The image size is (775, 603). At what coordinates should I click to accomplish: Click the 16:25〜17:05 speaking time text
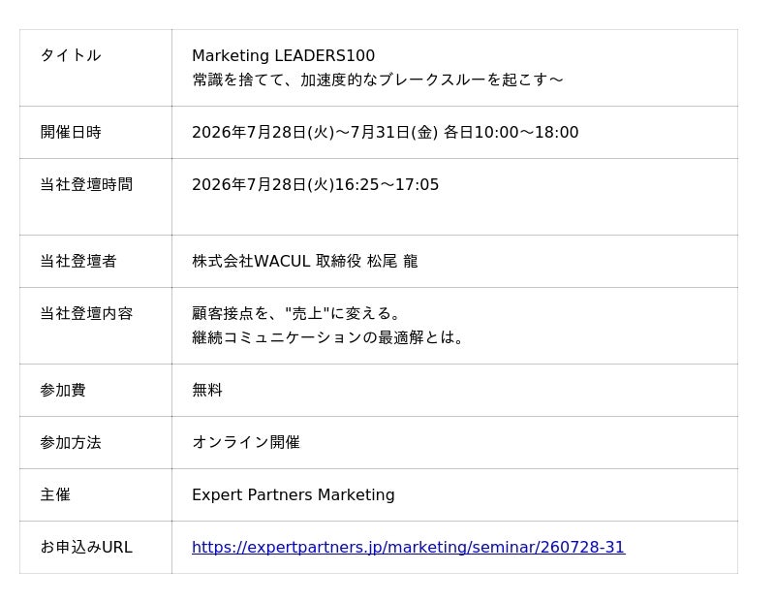pos(387,184)
